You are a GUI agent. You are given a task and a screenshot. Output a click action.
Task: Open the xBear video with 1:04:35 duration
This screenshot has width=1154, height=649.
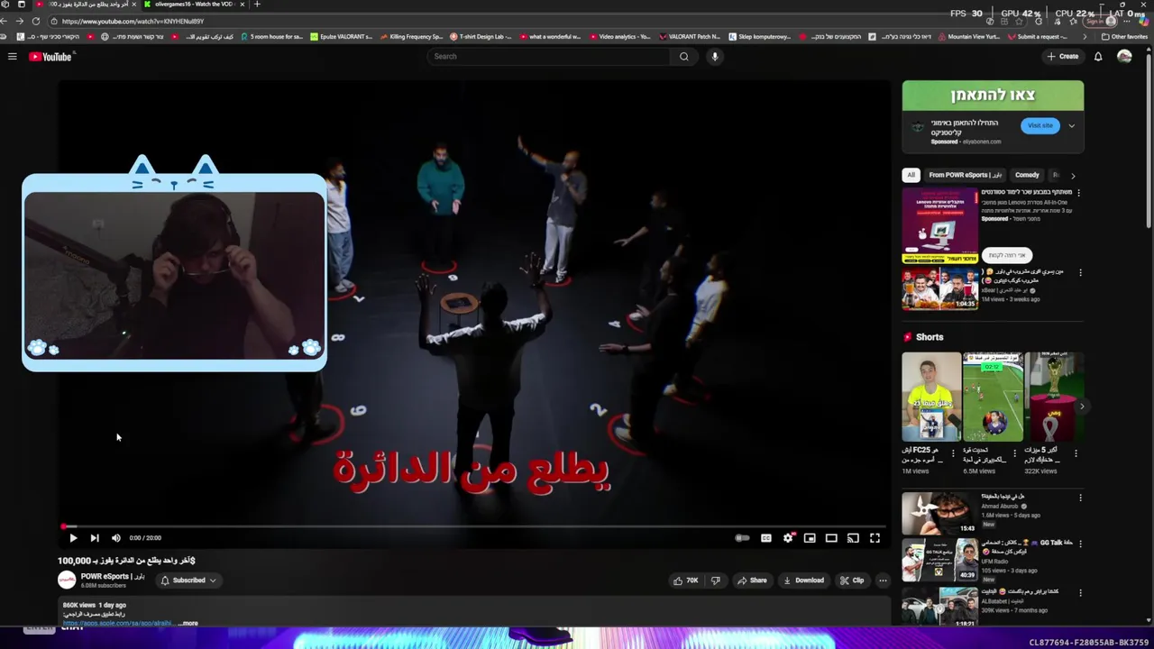[x=939, y=288]
